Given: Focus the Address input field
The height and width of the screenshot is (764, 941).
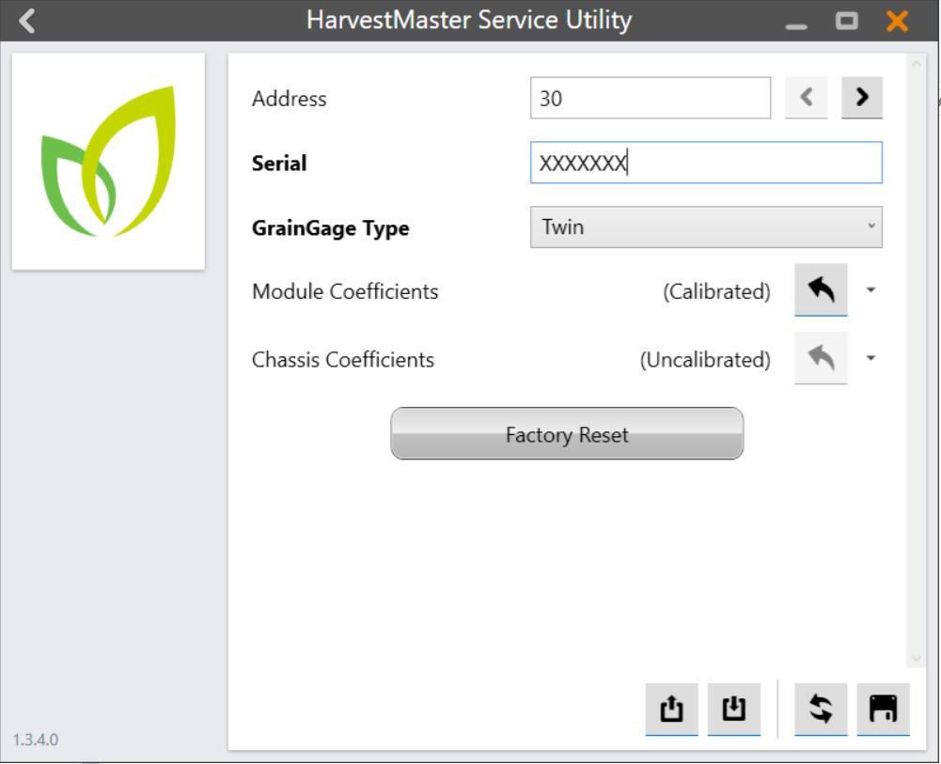Looking at the screenshot, I should 650,98.
